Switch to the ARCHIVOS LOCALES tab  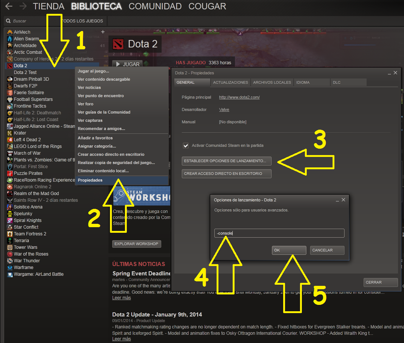pyautogui.click(x=272, y=82)
